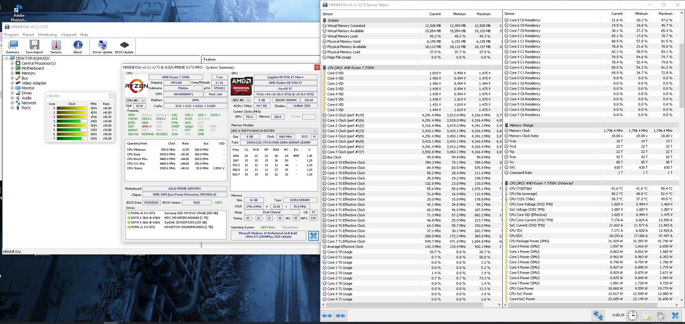Click blue X button in System Summary
685x324 pixels.
point(313,236)
